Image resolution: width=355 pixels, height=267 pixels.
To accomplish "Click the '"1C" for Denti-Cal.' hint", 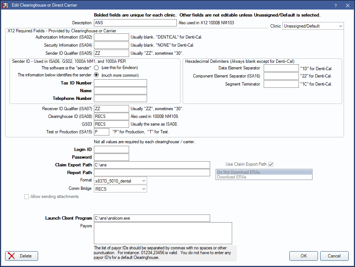I will click(x=316, y=84).
